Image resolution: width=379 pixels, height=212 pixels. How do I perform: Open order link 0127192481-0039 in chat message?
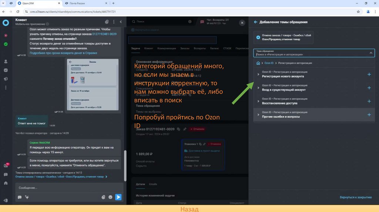pyautogui.click(x=104, y=34)
